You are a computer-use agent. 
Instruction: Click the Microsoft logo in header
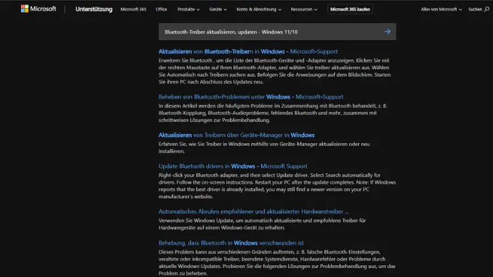(38, 9)
